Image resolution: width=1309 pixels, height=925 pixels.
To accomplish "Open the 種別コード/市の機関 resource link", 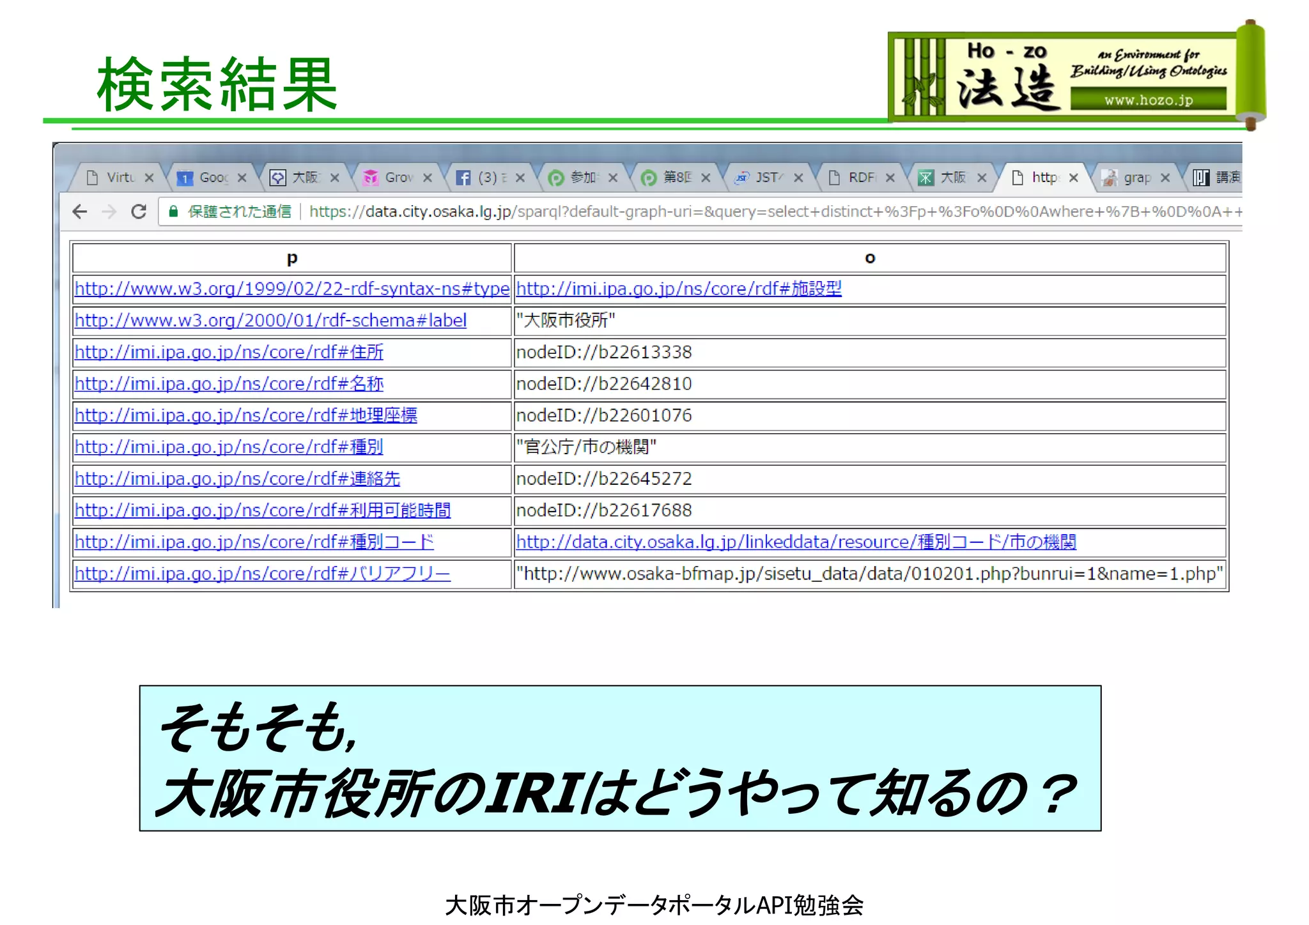I will coord(796,542).
